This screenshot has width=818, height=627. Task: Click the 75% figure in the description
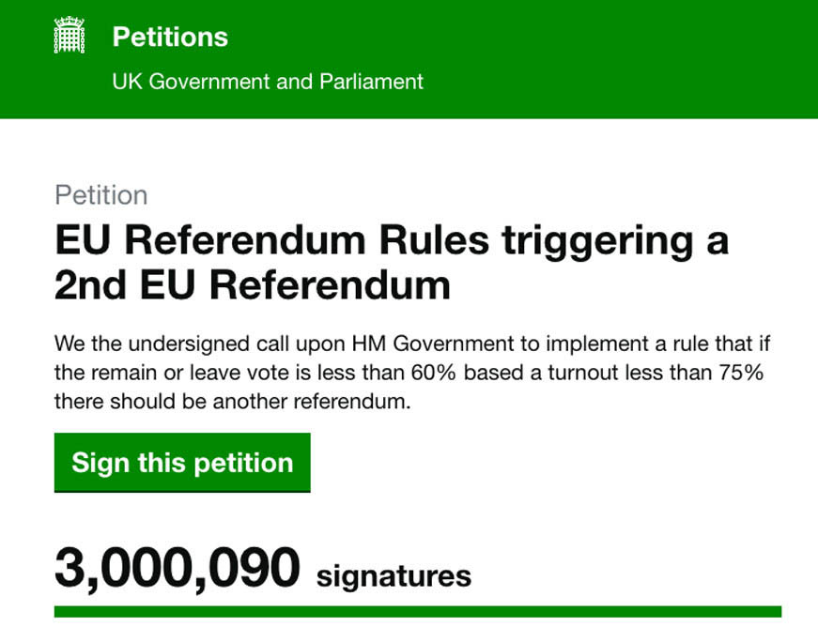(x=741, y=373)
